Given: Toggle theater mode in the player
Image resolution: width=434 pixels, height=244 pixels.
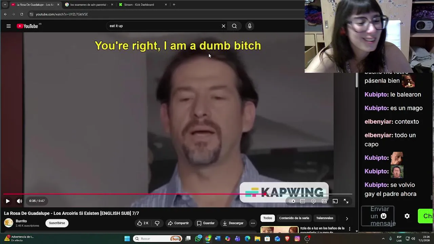Looking at the screenshot, I should pyautogui.click(x=324, y=201).
